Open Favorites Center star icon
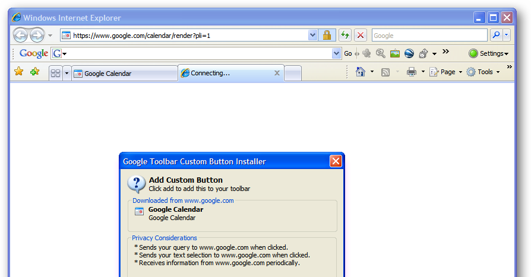Image resolution: width=531 pixels, height=277 pixels. 18,71
